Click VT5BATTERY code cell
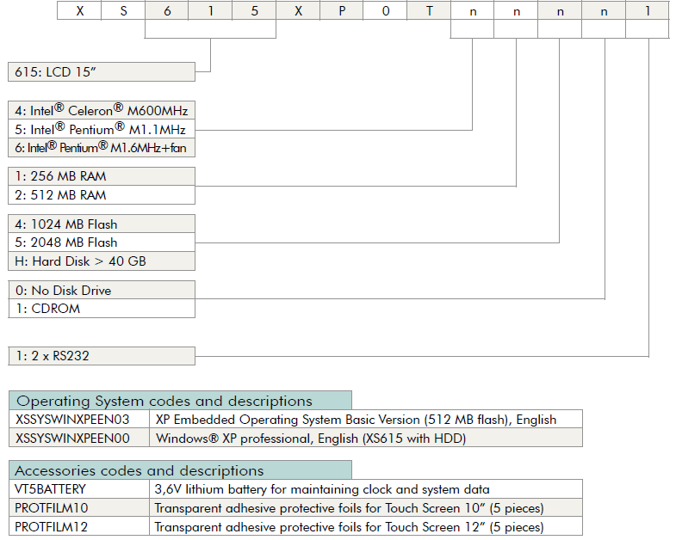 point(79,489)
